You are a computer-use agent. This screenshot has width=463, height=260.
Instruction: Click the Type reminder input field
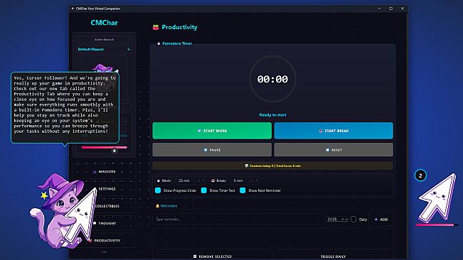(238, 220)
